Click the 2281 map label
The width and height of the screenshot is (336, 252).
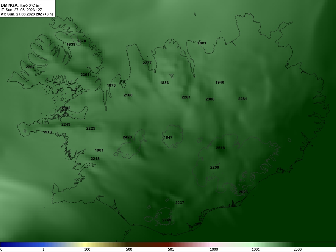tap(243, 99)
